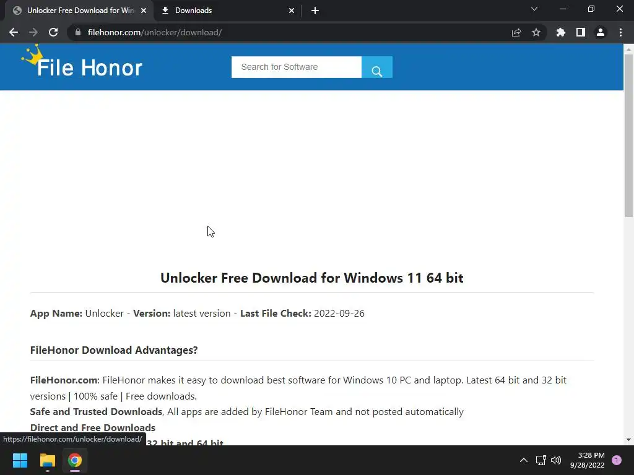Click the Last File Check date 2022-09-26

point(339,314)
